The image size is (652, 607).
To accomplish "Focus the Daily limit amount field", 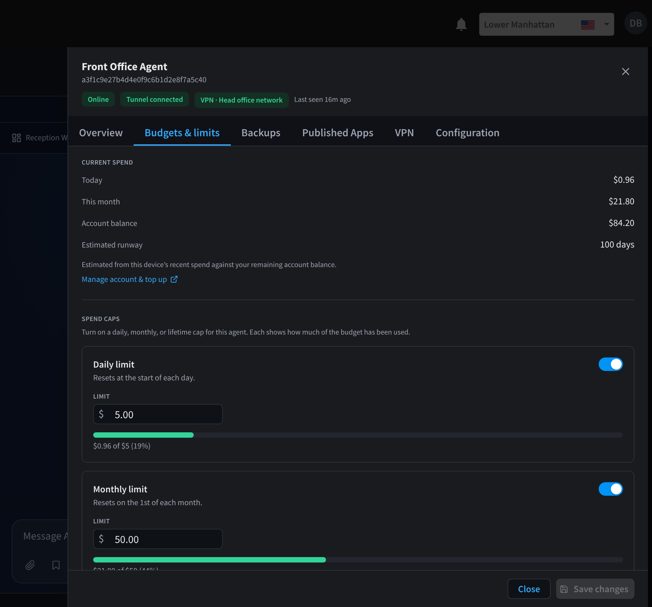I will pos(158,414).
